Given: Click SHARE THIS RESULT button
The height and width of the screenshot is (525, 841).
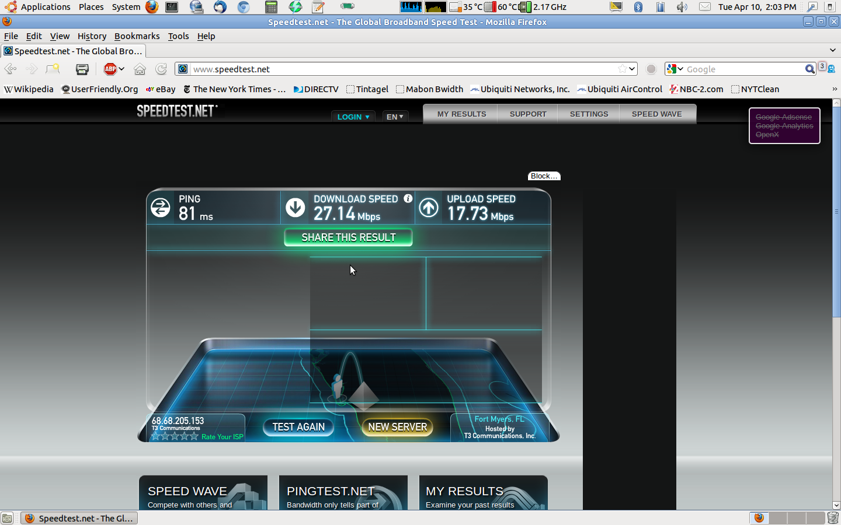Looking at the screenshot, I should pyautogui.click(x=348, y=237).
